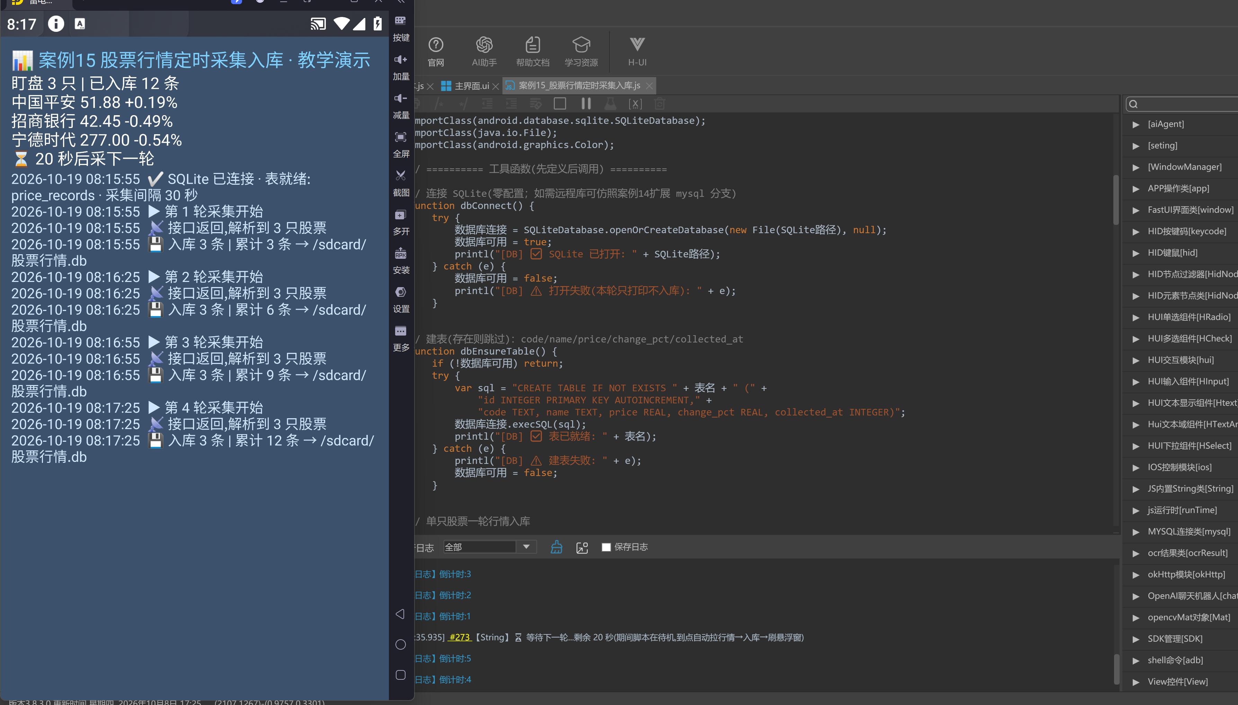The height and width of the screenshot is (705, 1238).
Task: Click the #273 log line link
Action: (459, 637)
